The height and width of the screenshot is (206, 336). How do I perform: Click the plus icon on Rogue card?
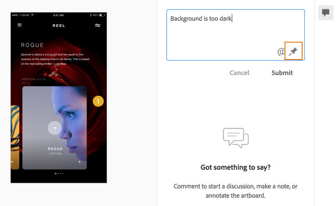79,162
